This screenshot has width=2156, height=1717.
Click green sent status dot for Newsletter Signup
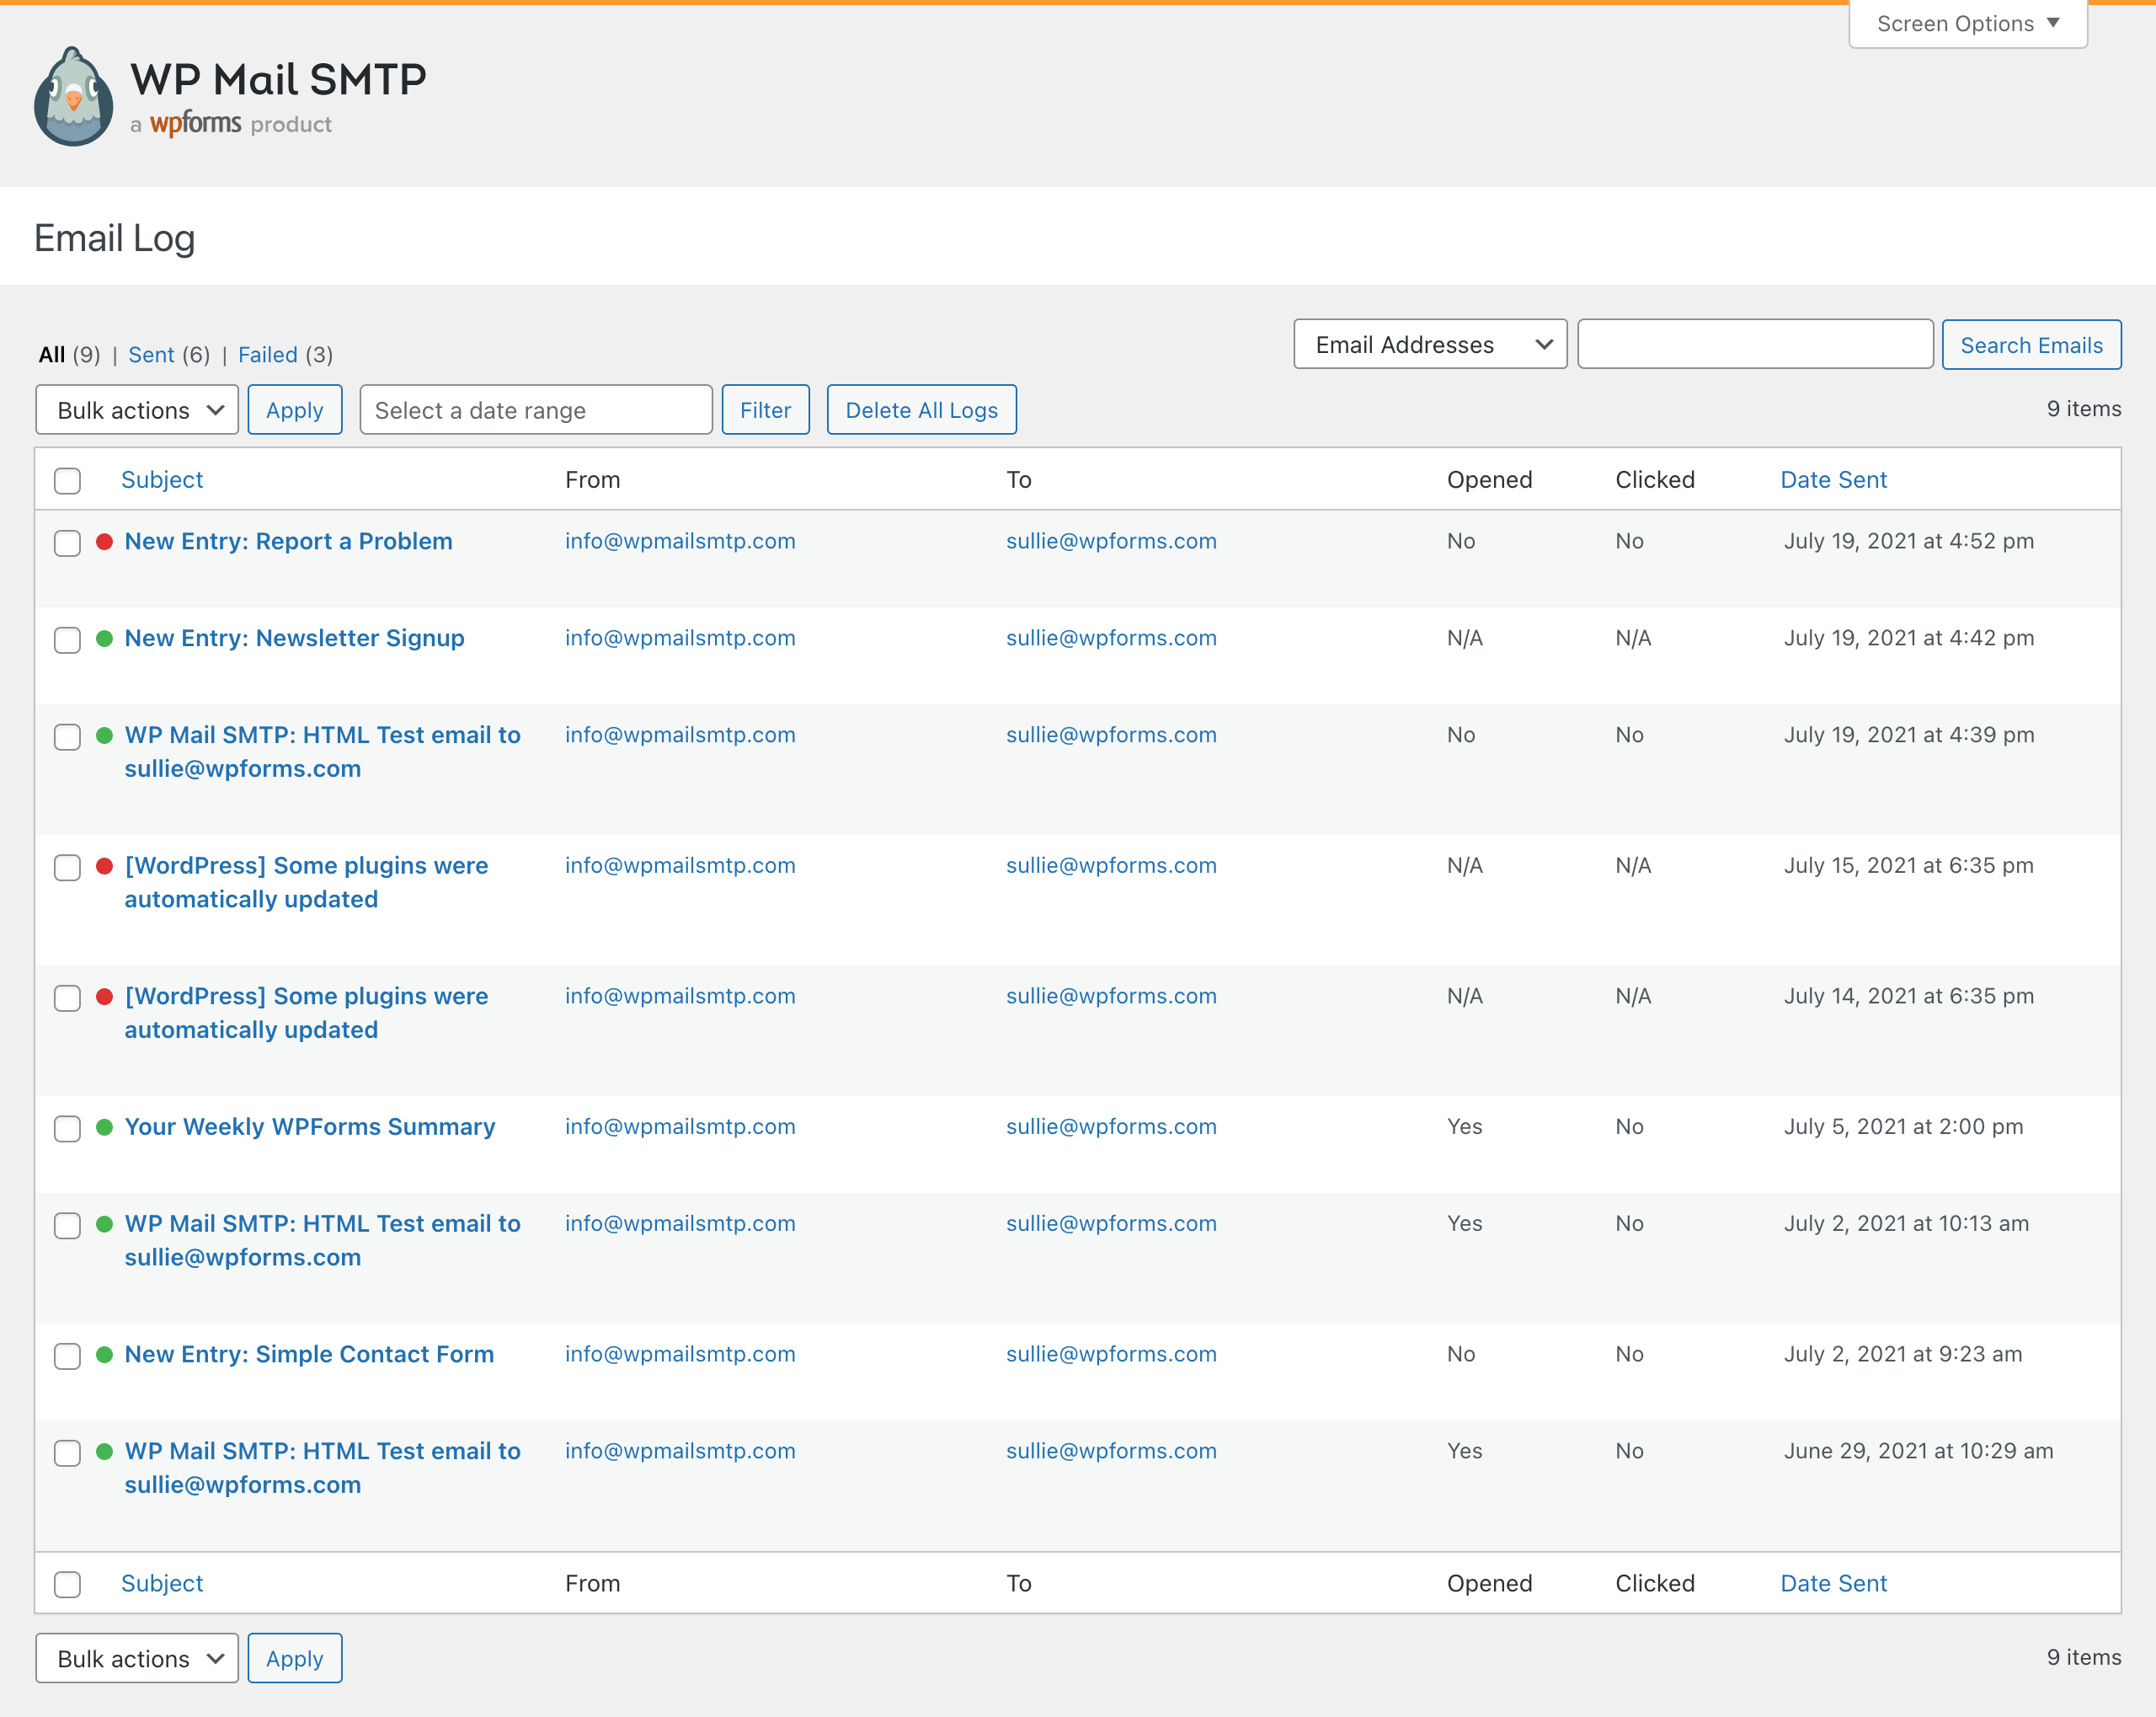(104, 639)
